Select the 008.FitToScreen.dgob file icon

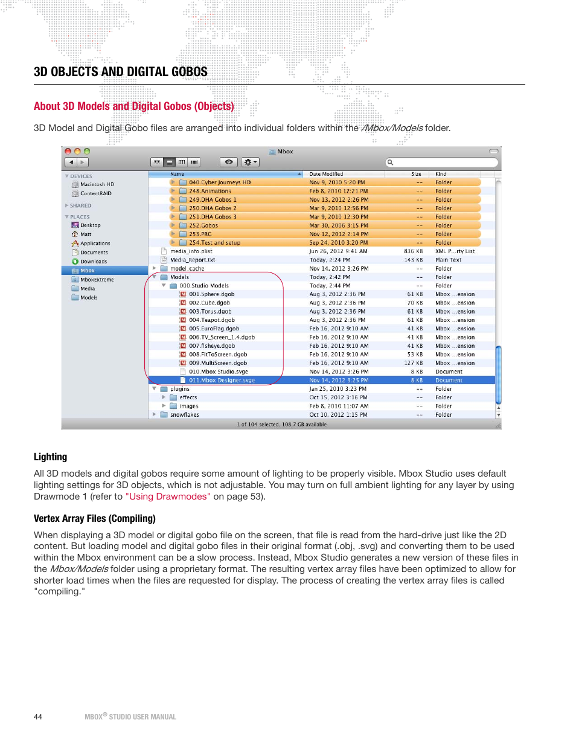[x=183, y=355]
